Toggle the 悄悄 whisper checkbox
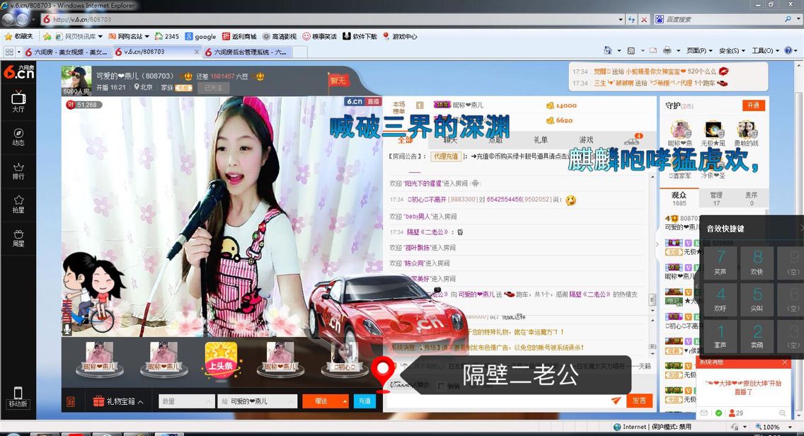 [x=441, y=386]
